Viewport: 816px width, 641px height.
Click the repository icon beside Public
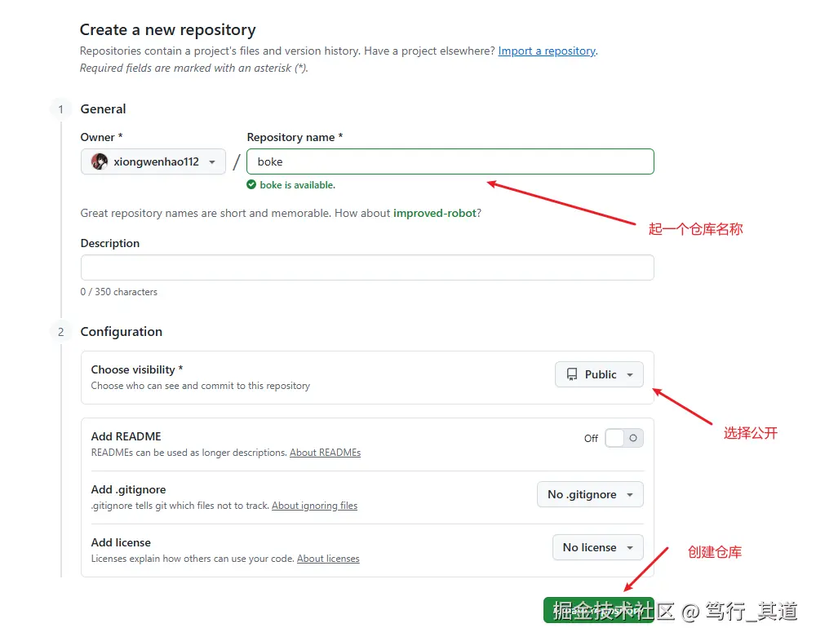572,374
